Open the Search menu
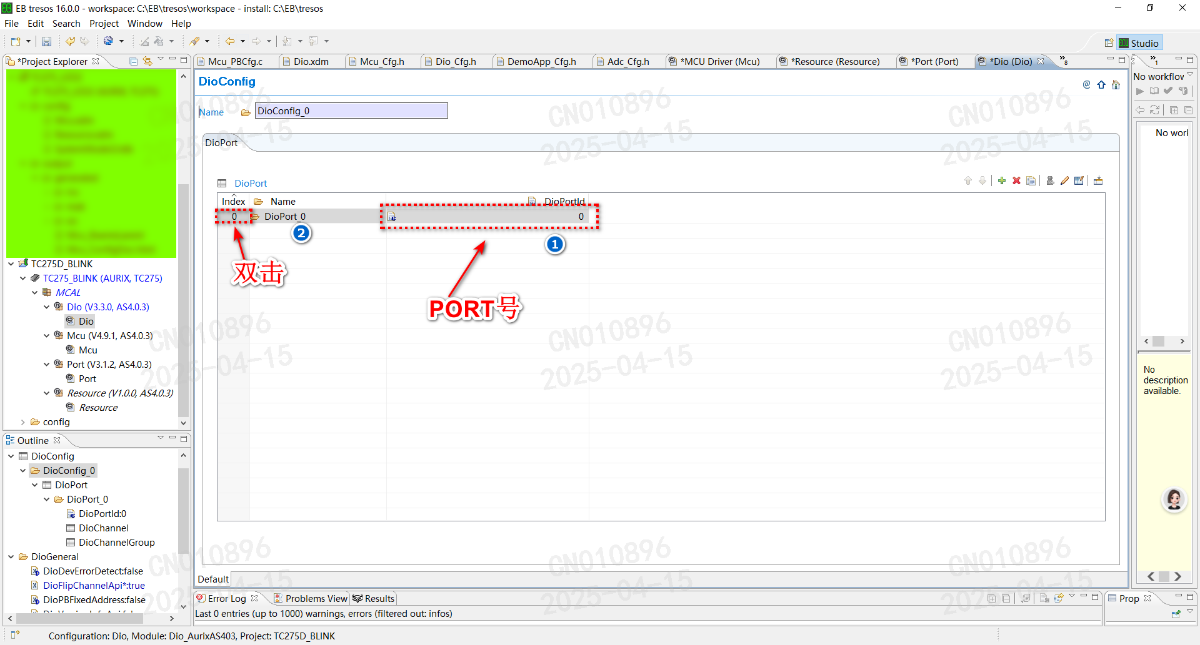The image size is (1200, 645). click(66, 24)
